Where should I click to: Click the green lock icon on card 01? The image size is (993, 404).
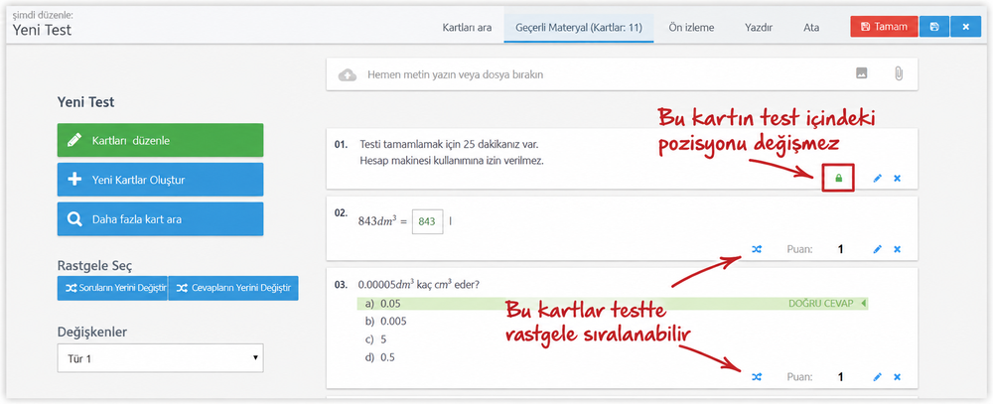(x=838, y=179)
